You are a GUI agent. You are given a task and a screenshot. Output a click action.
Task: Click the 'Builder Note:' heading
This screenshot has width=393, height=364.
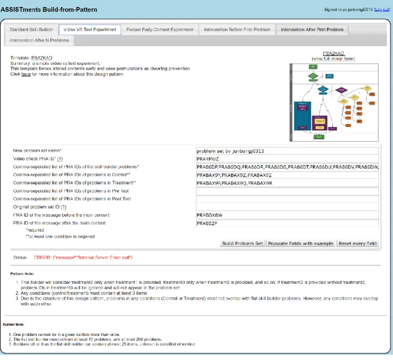tap(13, 325)
